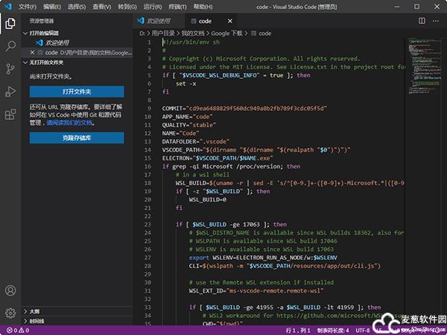
Task: Click the UTF-8 encoding status item
Action: point(363,331)
